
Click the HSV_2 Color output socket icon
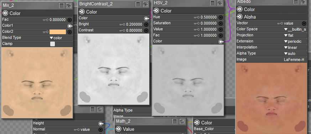(156, 11)
